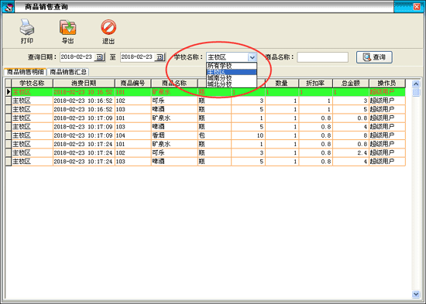Viewport: 426px width, 304px height.
Task: Open the start date calendar picker
Action: [x=100, y=57]
